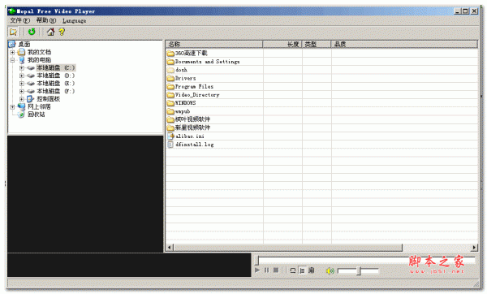Click the 网上邻居 network icon
487x294 pixels.
[x=21, y=106]
